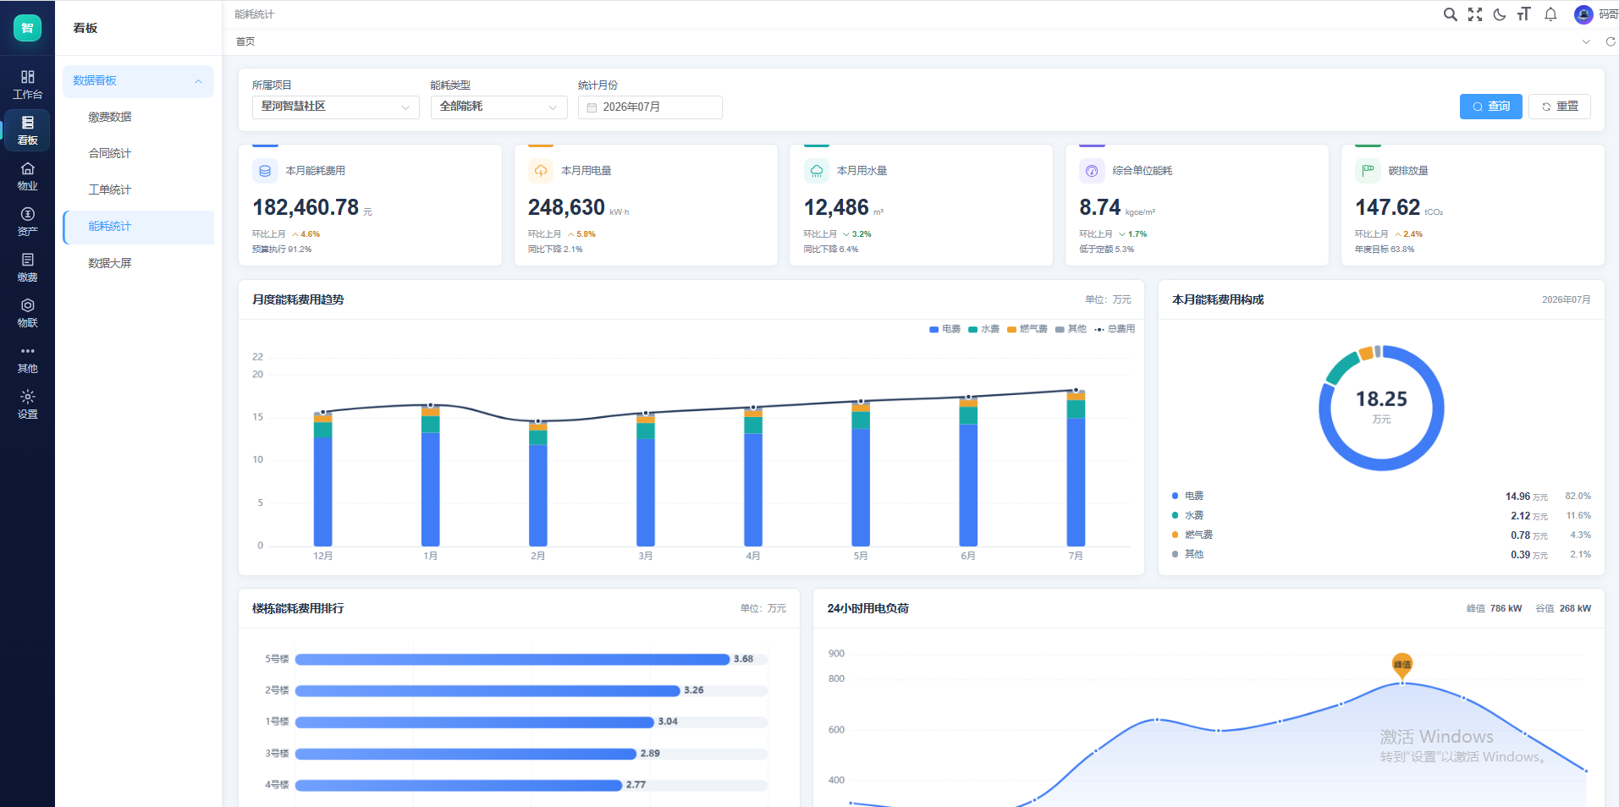This screenshot has height=807, width=1619.
Task: Open the 统计月份 date picker
Action: click(x=650, y=107)
